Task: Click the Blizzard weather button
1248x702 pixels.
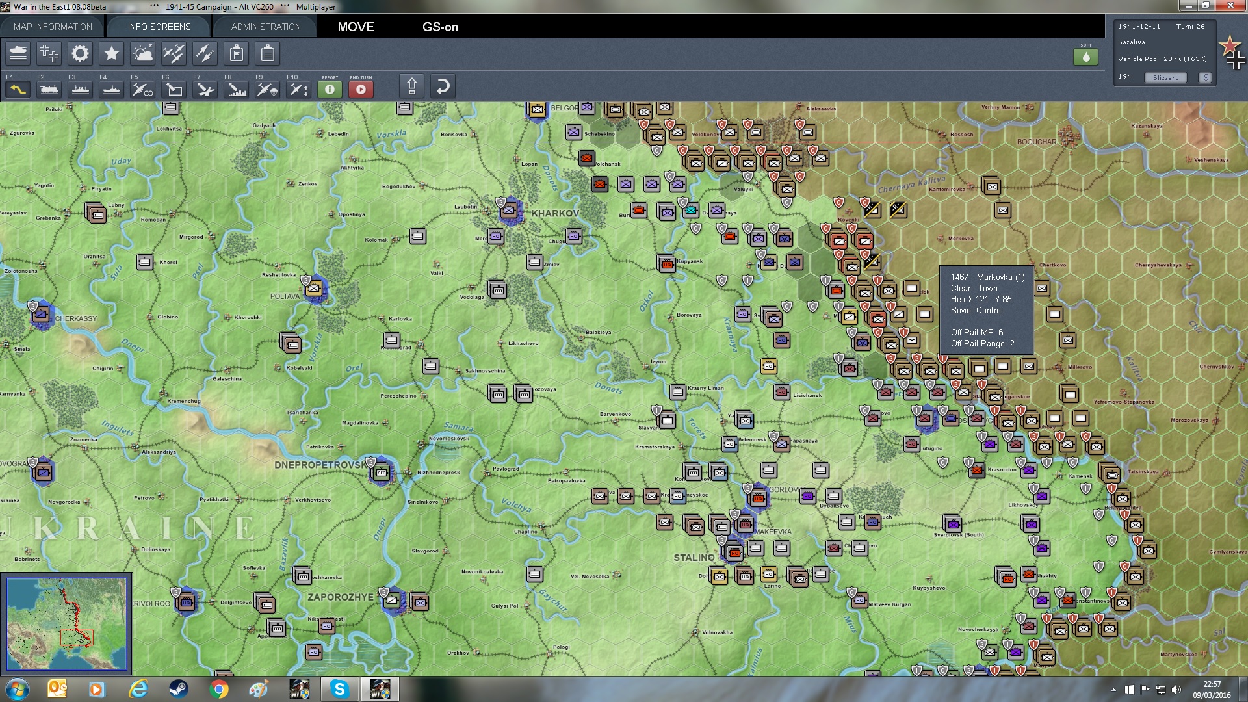Action: tap(1165, 77)
